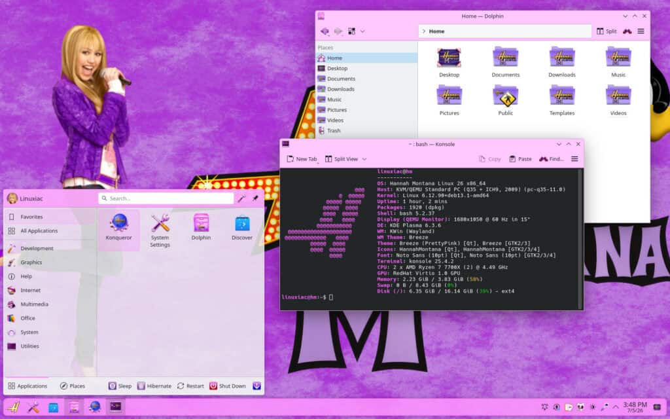The width and height of the screenshot is (670, 419).
Task: Open launcher configure wrench icon
Action: (242, 198)
